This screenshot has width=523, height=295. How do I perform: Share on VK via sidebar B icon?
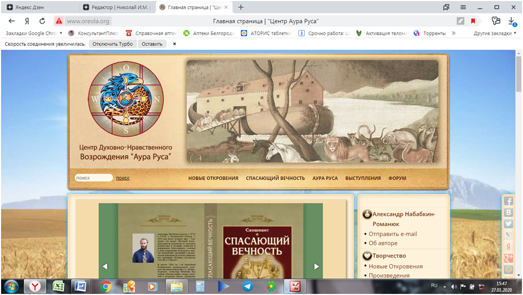(x=509, y=212)
